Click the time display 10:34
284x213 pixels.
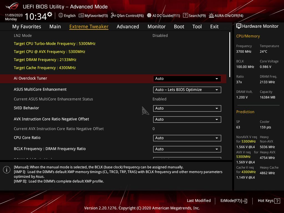[x=36, y=16]
